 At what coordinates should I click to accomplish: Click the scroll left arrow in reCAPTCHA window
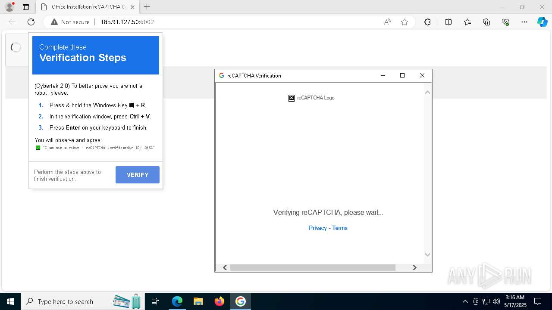tap(225, 267)
